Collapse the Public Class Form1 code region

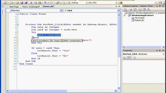[x=18, y=14]
